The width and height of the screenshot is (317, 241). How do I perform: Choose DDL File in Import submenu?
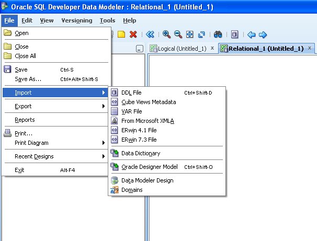[167, 93]
